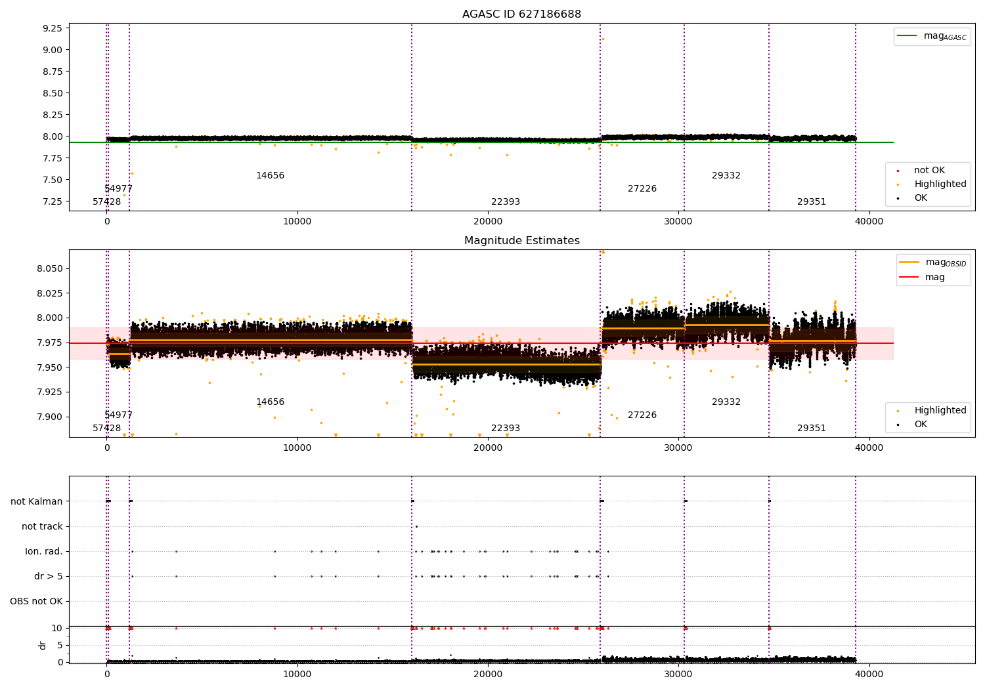The image size is (985, 689).
Task: Click the 'OBS not OK' row label
Action: click(x=36, y=601)
